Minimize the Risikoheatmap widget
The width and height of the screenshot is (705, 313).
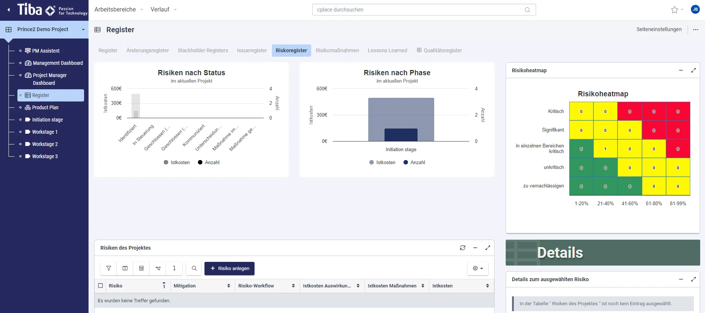click(681, 70)
